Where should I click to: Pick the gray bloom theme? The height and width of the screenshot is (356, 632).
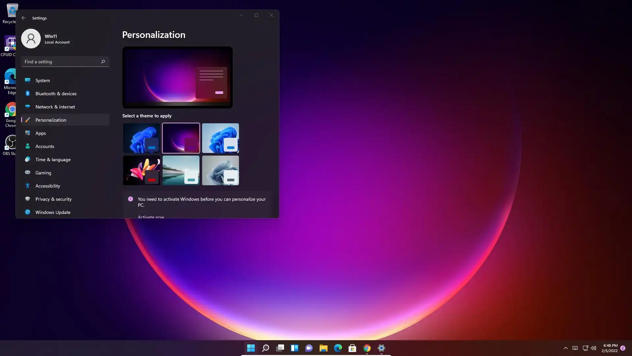coord(221,170)
